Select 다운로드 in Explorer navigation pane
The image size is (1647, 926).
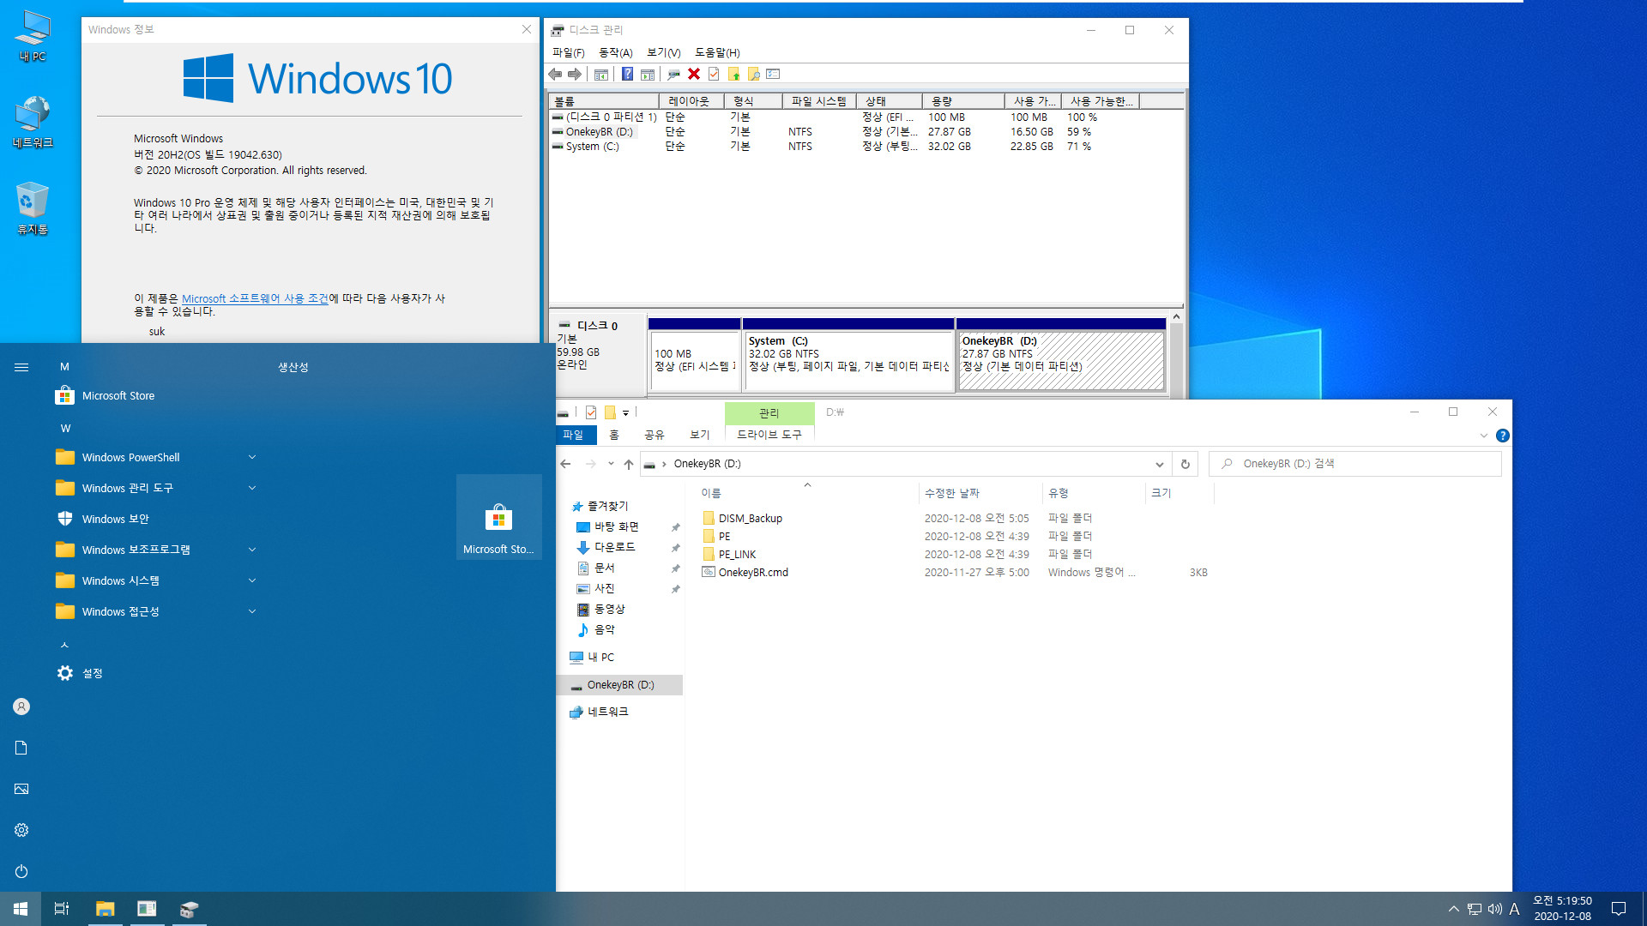(x=615, y=547)
